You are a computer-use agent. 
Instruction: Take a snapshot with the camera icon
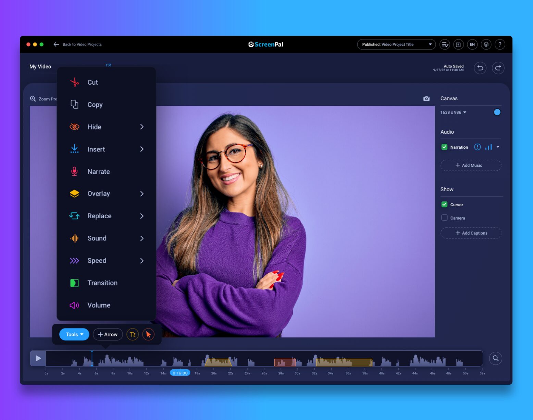click(x=426, y=99)
